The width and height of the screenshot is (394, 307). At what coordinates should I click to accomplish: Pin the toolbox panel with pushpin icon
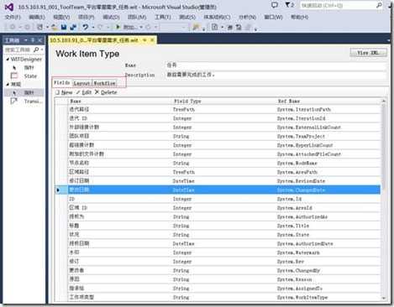(x=33, y=40)
